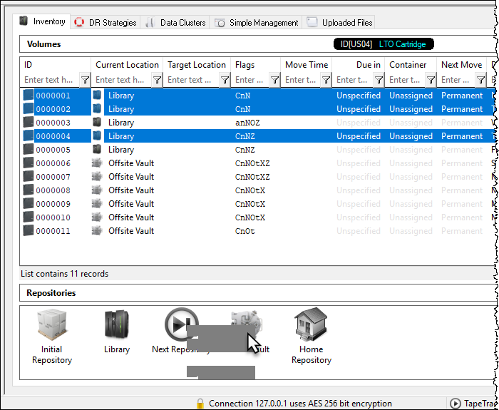Image resolution: width=499 pixels, height=410 pixels.
Task: Click the connection encryption lock icon
Action: pyautogui.click(x=200, y=404)
